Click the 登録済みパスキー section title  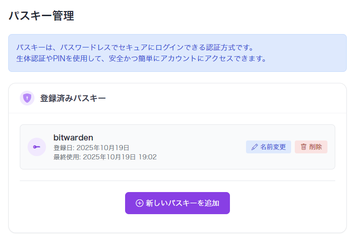click(x=73, y=98)
